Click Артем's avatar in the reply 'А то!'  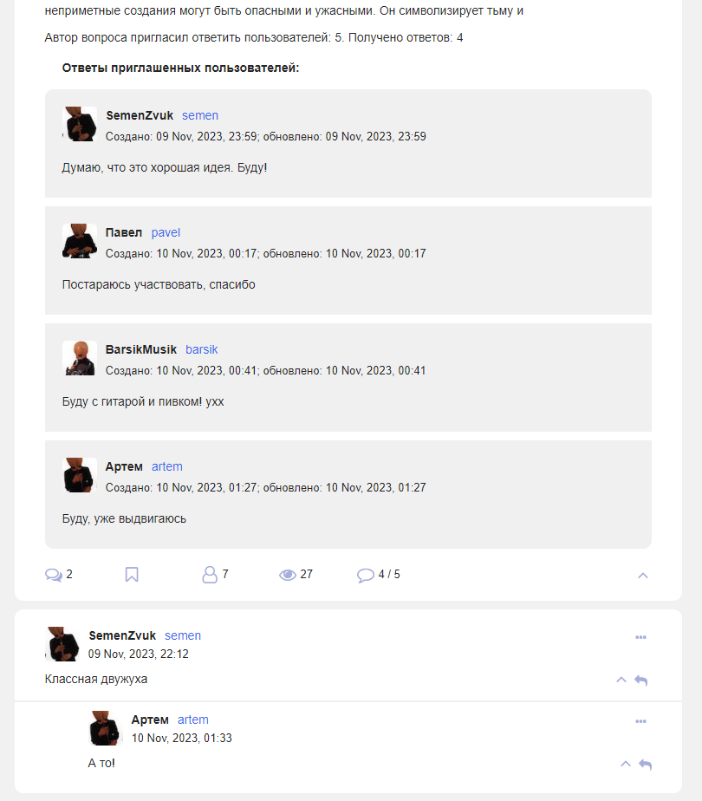pyautogui.click(x=106, y=728)
